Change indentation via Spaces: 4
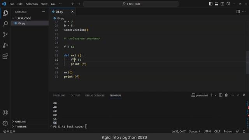The width and height of the screenshot is (249, 140). [x=195, y=131]
